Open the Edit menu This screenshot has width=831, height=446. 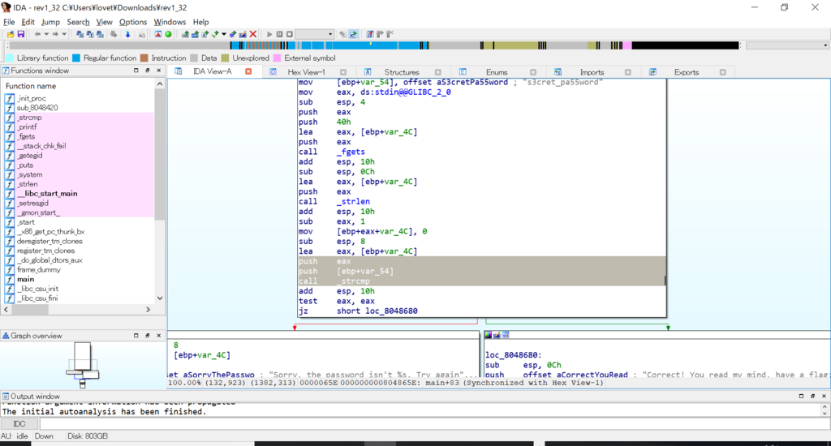[28, 22]
